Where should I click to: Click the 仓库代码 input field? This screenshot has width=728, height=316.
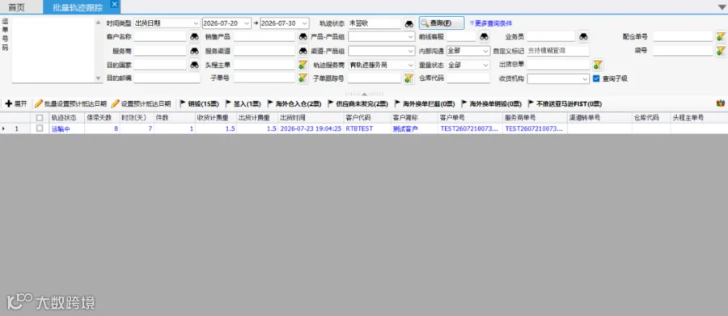468,78
